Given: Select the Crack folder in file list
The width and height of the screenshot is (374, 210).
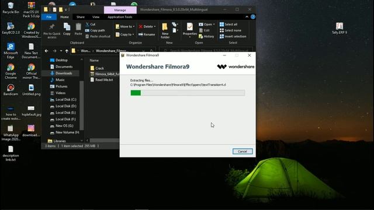Looking at the screenshot, I should (x=97, y=68).
